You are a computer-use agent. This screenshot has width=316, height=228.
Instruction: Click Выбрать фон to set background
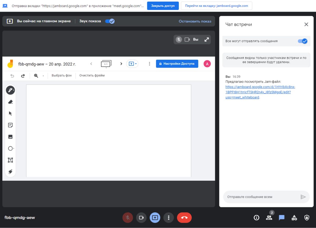click(x=62, y=75)
